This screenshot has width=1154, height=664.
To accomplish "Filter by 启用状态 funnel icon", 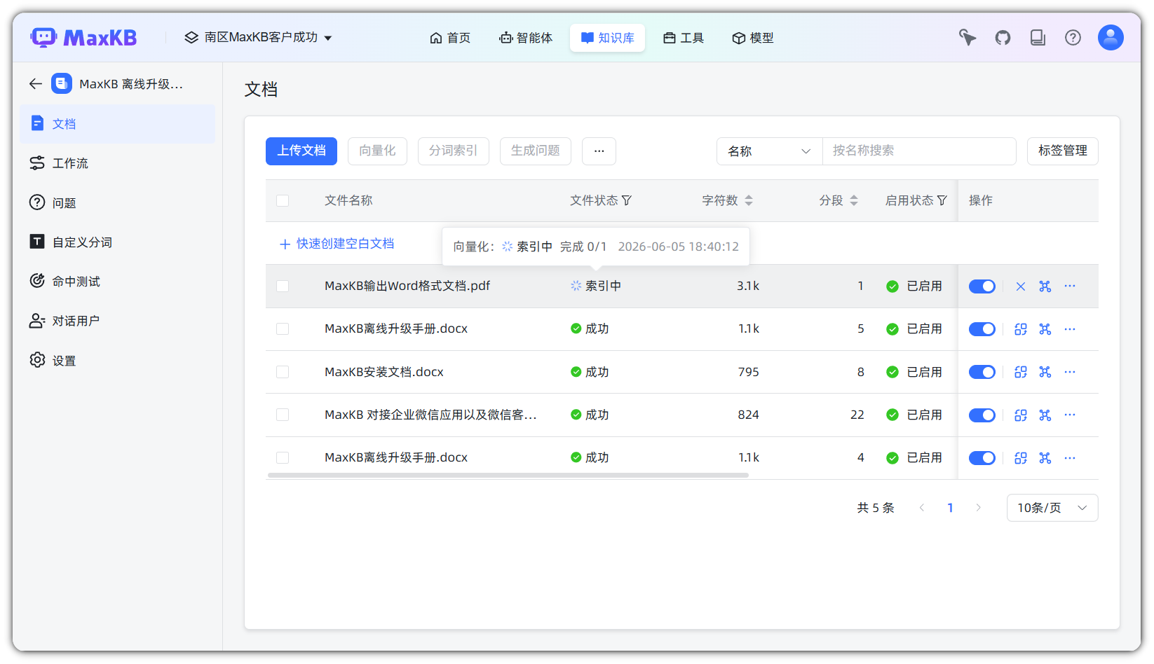I will pyautogui.click(x=942, y=200).
